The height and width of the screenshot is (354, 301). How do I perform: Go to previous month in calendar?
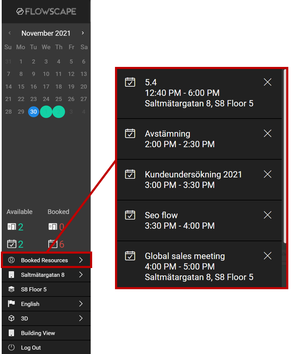click(9, 33)
